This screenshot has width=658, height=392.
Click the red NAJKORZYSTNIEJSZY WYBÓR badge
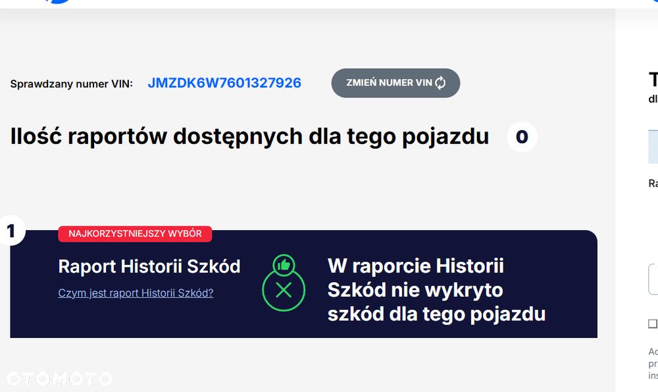click(x=135, y=233)
